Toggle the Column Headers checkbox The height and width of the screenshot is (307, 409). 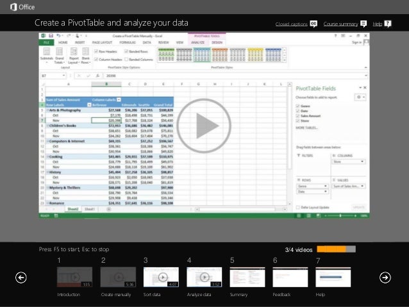coord(96,60)
